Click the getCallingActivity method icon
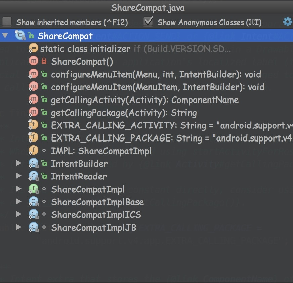This screenshot has width=293, height=283. tap(33, 99)
